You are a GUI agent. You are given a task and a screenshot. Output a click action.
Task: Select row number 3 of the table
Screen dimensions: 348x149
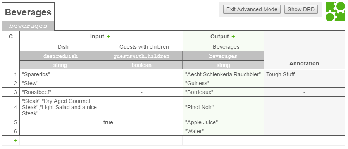click(x=11, y=92)
